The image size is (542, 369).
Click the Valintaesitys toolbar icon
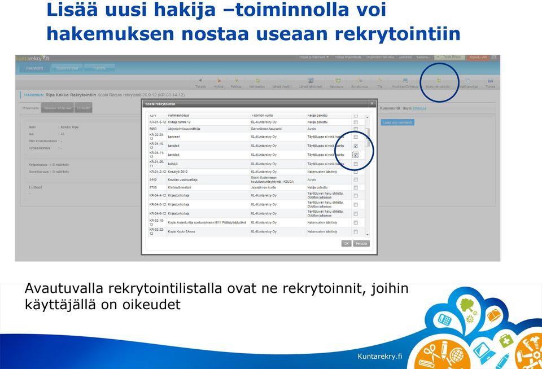tap(257, 80)
